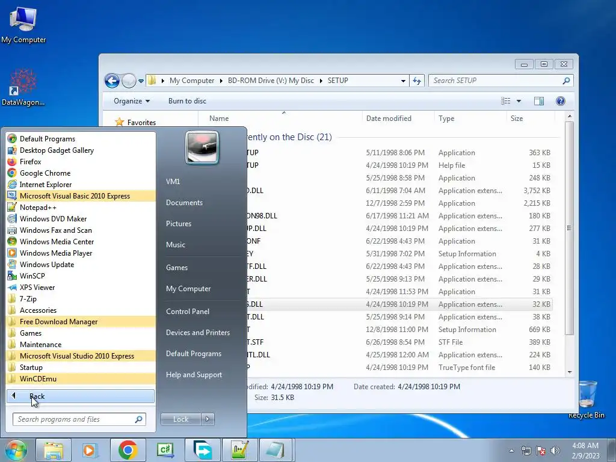Open Help and Support
Image resolution: width=616 pixels, height=462 pixels.
coord(194,375)
